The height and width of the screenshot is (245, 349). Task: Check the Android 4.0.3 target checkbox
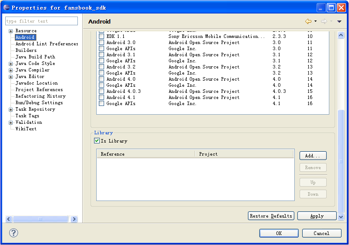tap(101, 91)
